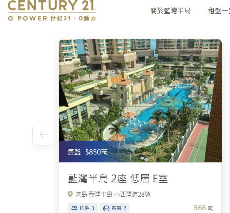The height and width of the screenshot is (213, 230).
Task: Click the location pin icon
Action: [x=70, y=194]
